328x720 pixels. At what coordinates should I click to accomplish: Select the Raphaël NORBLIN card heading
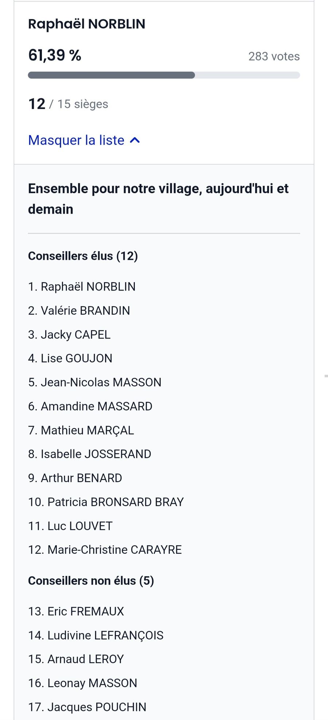pyautogui.click(x=87, y=24)
